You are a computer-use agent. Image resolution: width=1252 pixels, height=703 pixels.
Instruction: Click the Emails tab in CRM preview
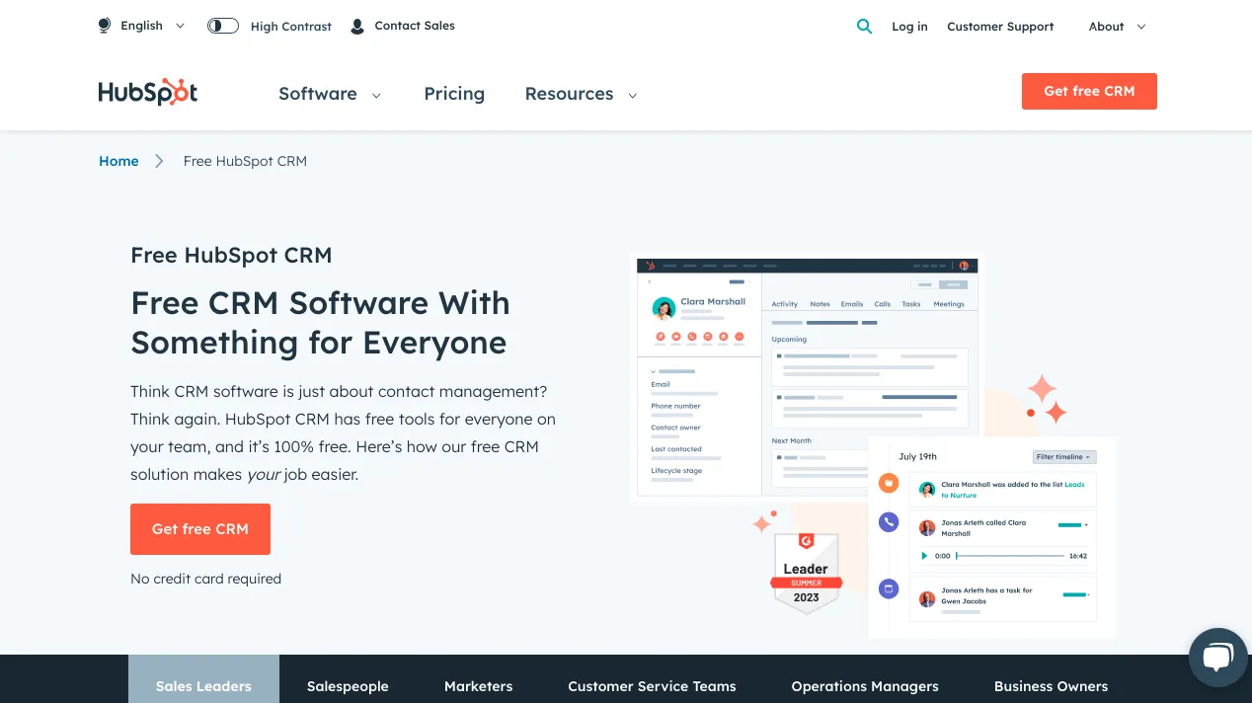pos(852,304)
